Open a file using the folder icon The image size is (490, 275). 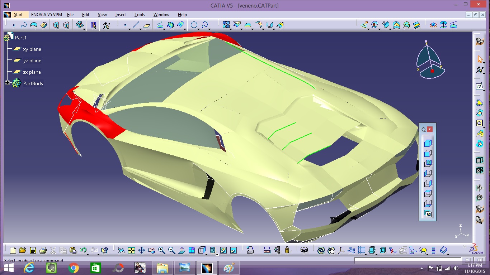(23, 250)
